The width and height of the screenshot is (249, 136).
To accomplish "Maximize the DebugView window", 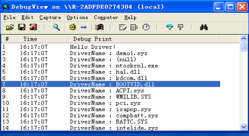I will point(230,7).
